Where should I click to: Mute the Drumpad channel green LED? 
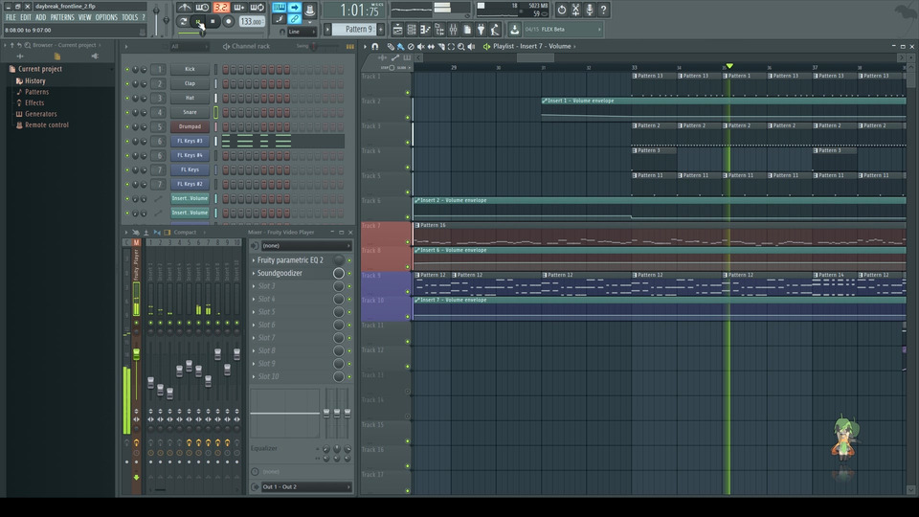click(x=127, y=126)
